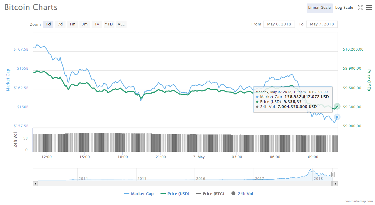Screen dimensions: 375x205
Task: Click the 18:00 x-axis time label
Action: [x=123, y=157]
